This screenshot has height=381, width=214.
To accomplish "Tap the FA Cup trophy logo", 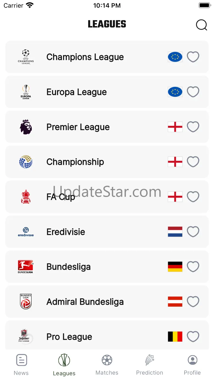I will (26, 197).
